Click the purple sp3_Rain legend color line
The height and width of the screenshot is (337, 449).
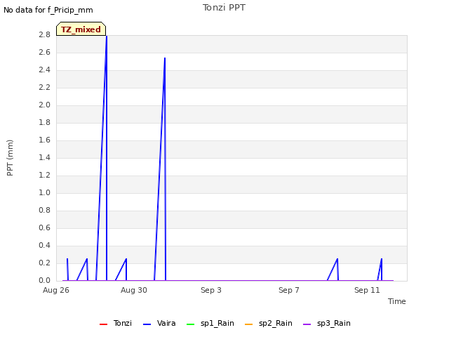coord(307,324)
